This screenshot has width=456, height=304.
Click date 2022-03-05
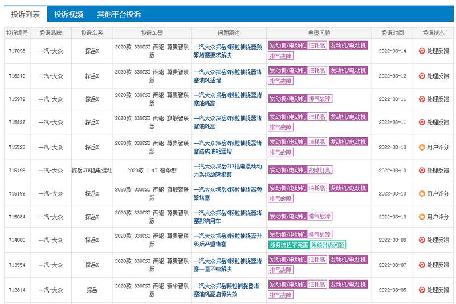(x=393, y=290)
